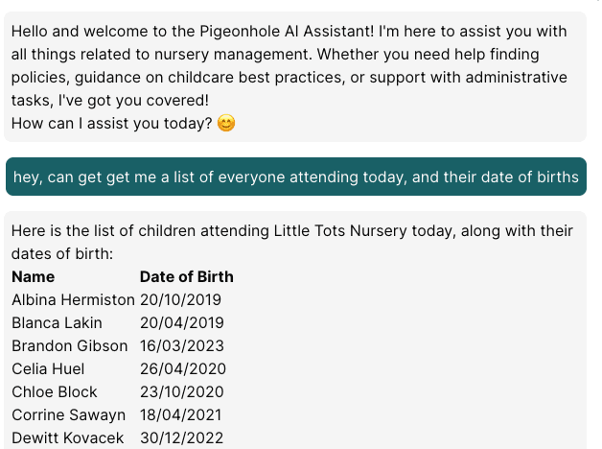This screenshot has height=449, width=602.
Task: Select the user message about attendance list
Action: point(295,177)
